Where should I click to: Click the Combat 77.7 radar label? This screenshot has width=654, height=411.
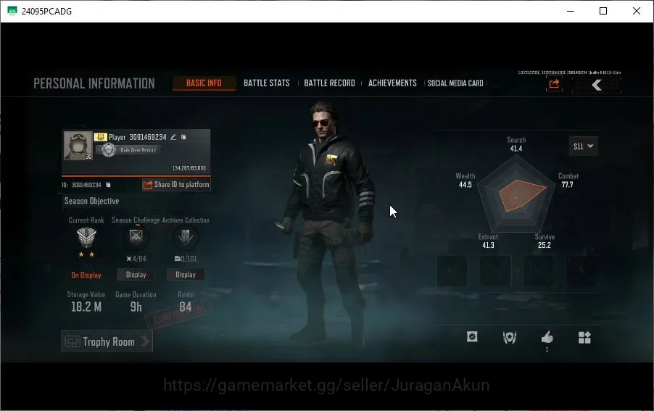pyautogui.click(x=568, y=180)
